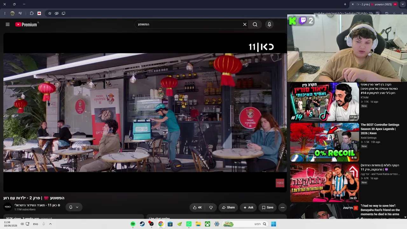
Task: Reload the page
Action: (387, 13)
